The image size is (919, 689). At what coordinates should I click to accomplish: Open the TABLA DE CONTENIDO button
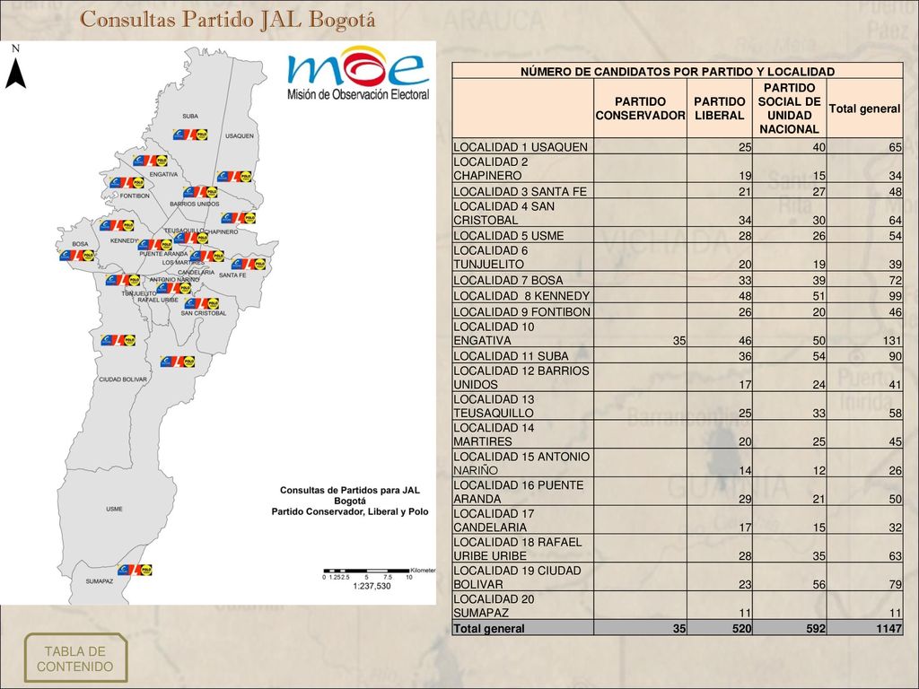[x=75, y=658]
